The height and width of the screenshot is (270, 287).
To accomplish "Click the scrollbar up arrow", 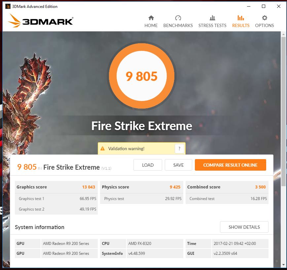I will coord(283,34).
